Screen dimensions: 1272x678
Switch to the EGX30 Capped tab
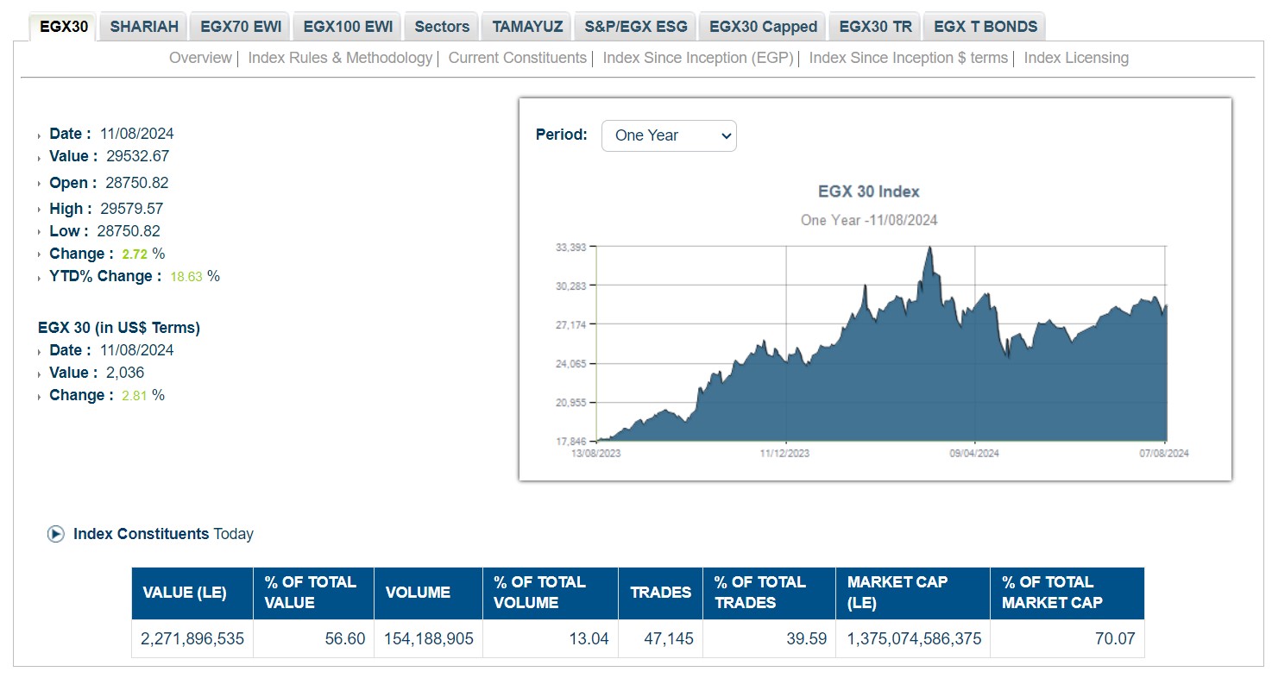pyautogui.click(x=763, y=27)
